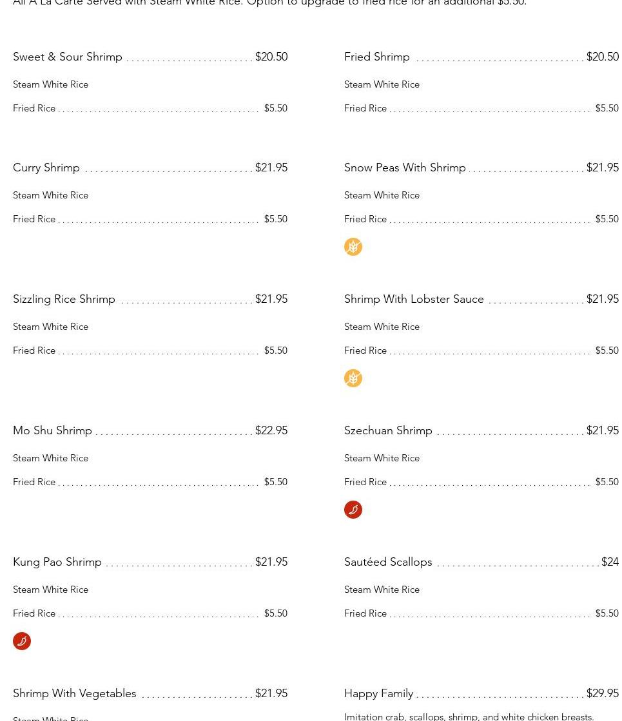Click the Sizzling Rice Shrimp title
The width and height of the screenshot is (622, 721).
coord(64,299)
